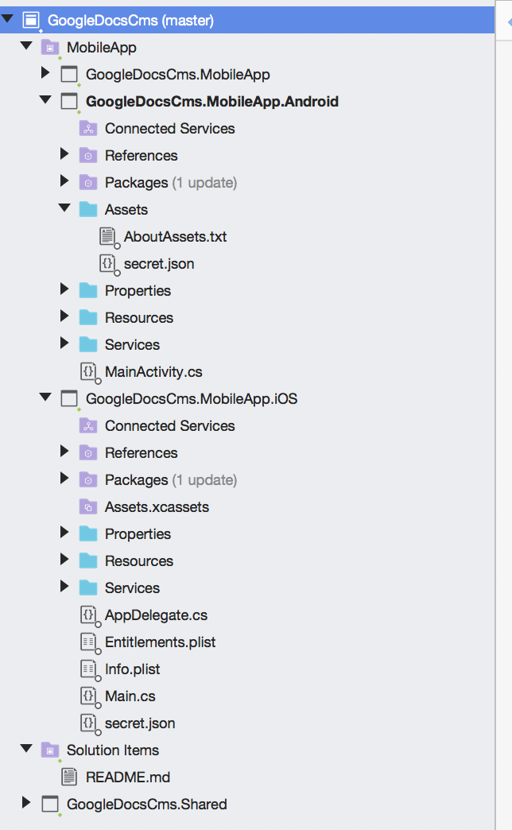Viewport: 512px width, 830px height.
Task: Select Android 'Packages (1 update)' label
Action: pos(171,183)
